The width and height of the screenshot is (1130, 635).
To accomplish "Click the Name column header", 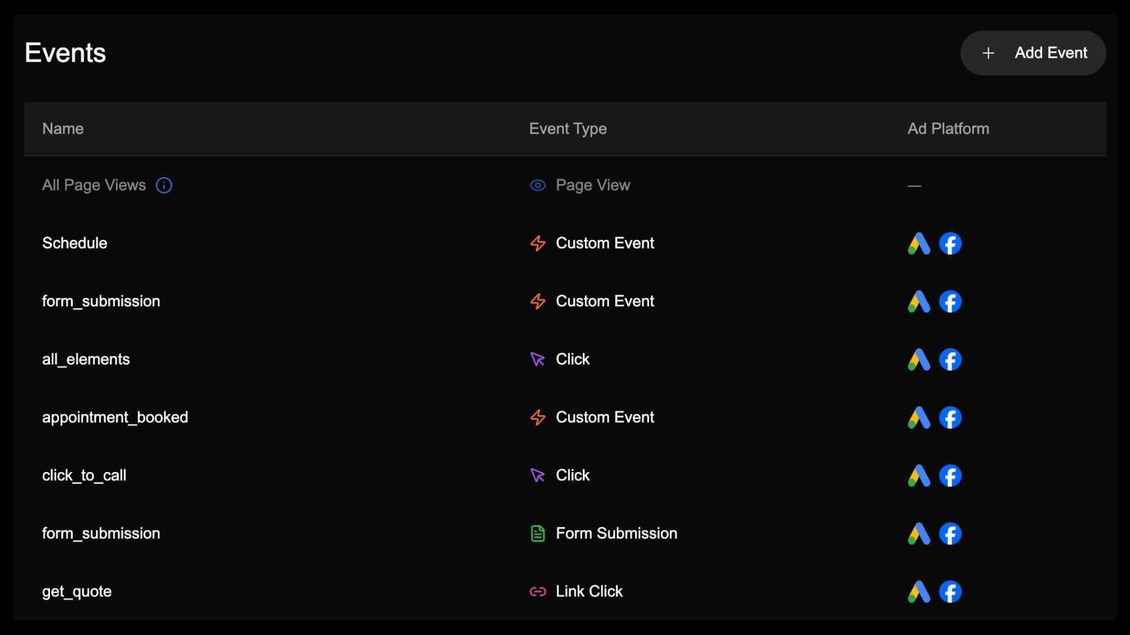I will point(63,129).
